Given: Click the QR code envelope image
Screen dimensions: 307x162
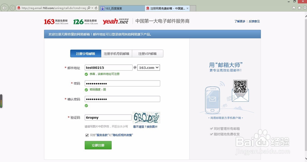Looking at the screenshot, I should (x=240, y=91).
